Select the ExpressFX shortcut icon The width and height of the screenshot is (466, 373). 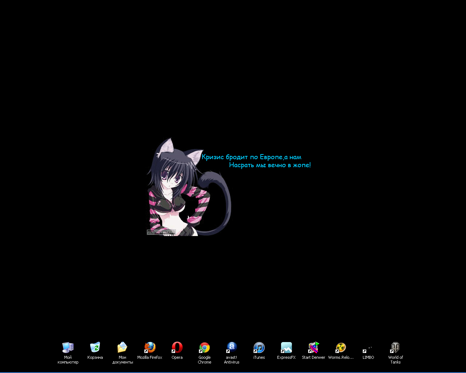[x=286, y=348]
